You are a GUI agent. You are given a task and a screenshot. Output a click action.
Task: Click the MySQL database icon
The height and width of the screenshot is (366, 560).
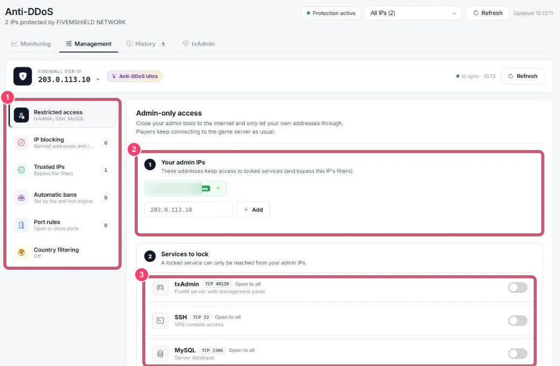coord(160,354)
